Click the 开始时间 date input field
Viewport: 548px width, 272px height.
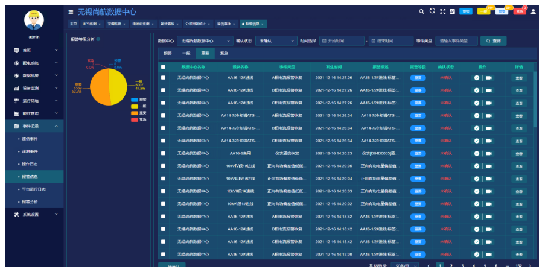tap(342, 41)
